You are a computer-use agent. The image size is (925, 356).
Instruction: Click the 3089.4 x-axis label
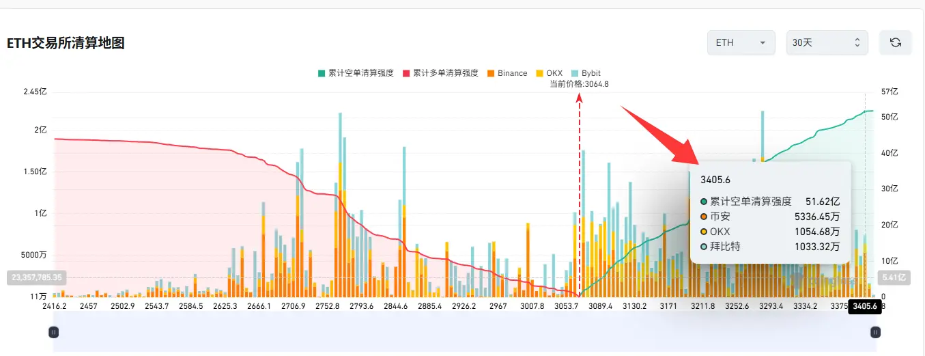pyautogui.click(x=600, y=306)
